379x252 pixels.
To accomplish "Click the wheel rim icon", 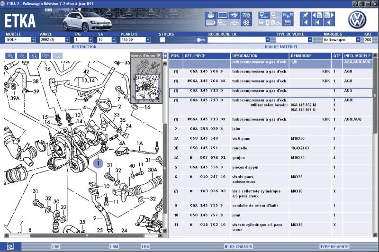I will 246,23.
